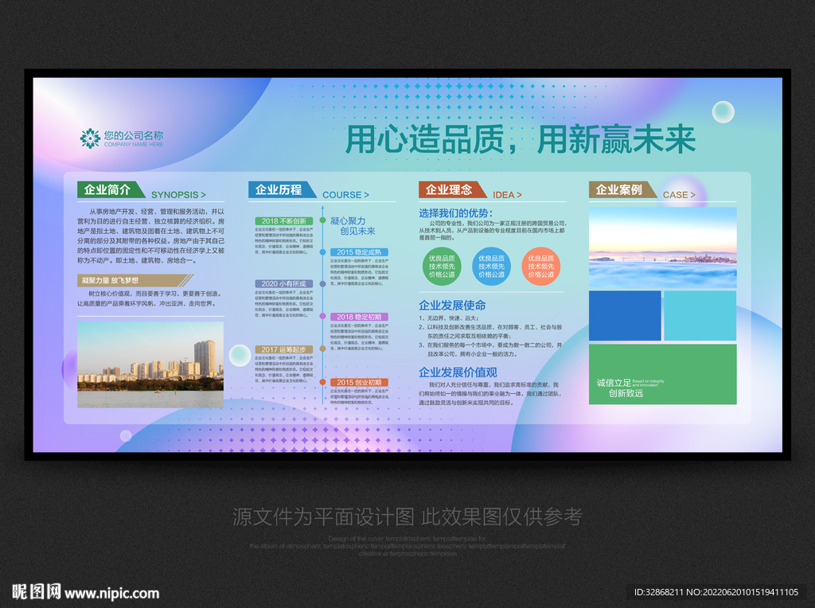Screen dimensions: 815x608
Task: Toggle the 2020 小有所成 milestone entry
Action: tap(284, 283)
